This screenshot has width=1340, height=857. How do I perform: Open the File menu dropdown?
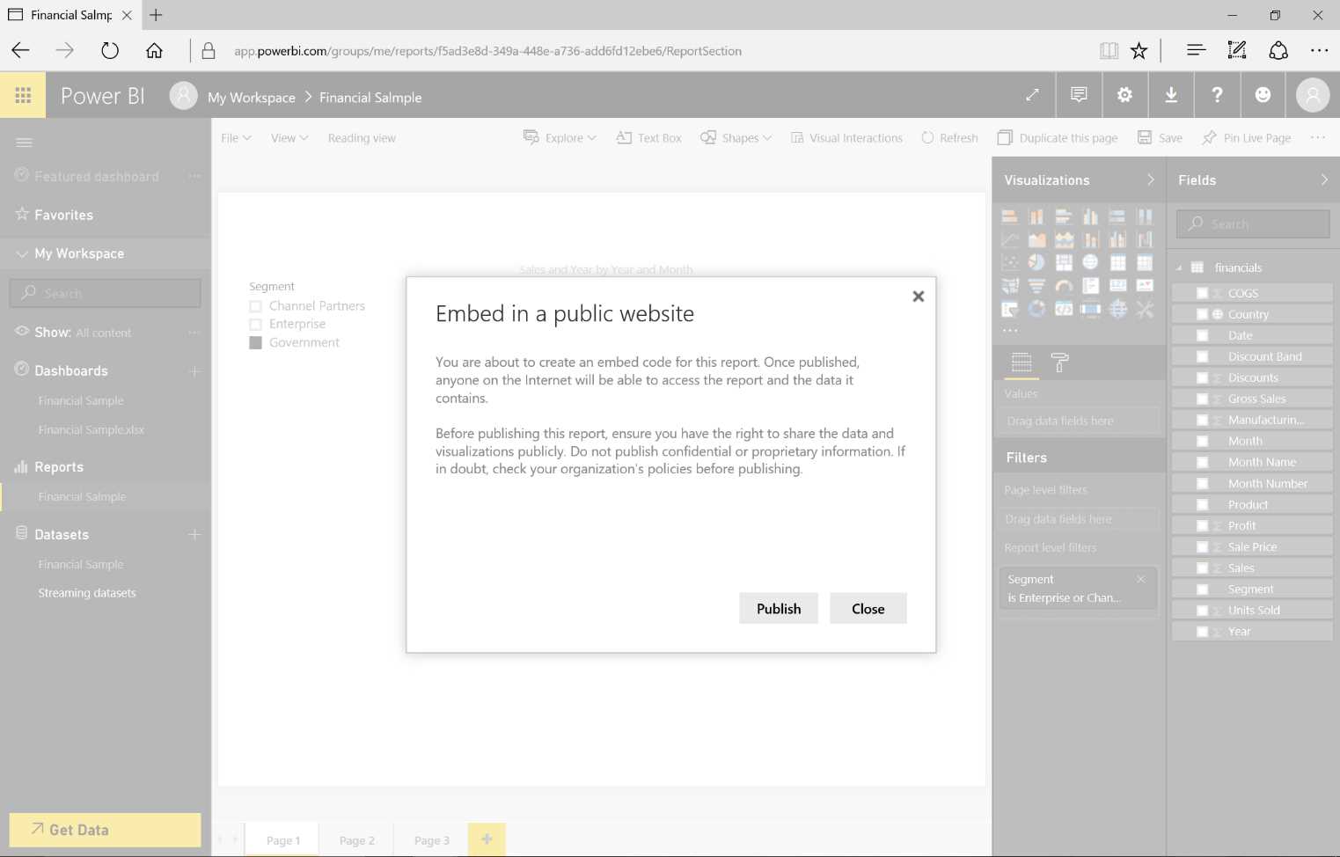(x=234, y=137)
